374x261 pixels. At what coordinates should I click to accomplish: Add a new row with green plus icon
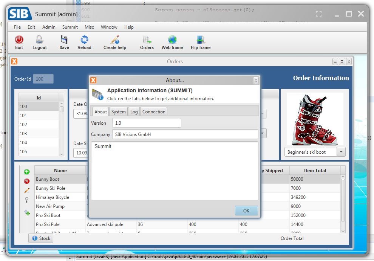pos(27,172)
